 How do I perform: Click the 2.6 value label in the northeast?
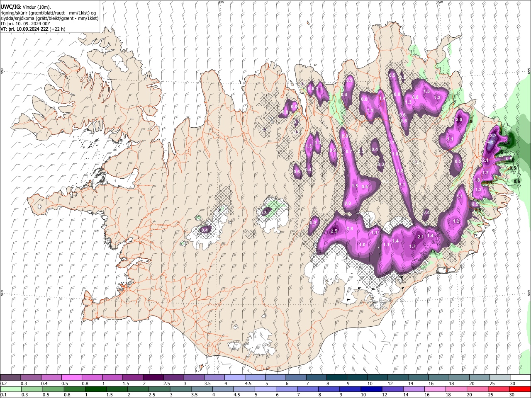[459, 119]
